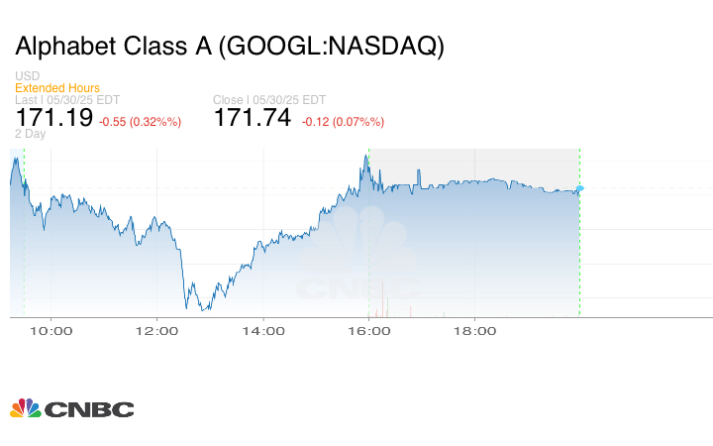Click the close price 171.74
Screen dimensions: 713x446
253,118
